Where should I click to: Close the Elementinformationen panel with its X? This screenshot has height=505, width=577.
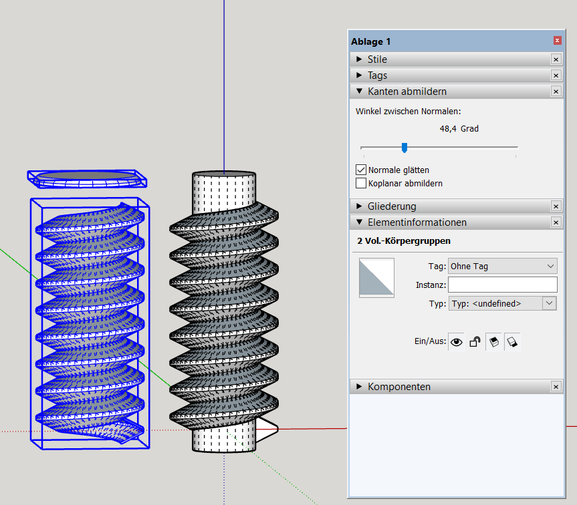[x=556, y=222]
